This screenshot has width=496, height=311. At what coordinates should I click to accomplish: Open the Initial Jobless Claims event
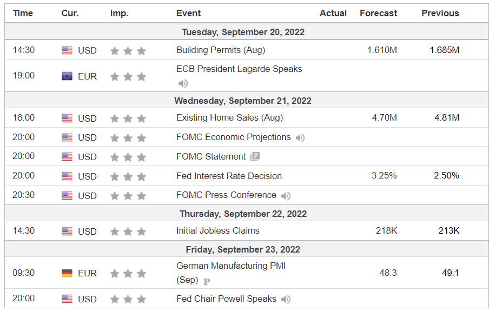point(218,230)
